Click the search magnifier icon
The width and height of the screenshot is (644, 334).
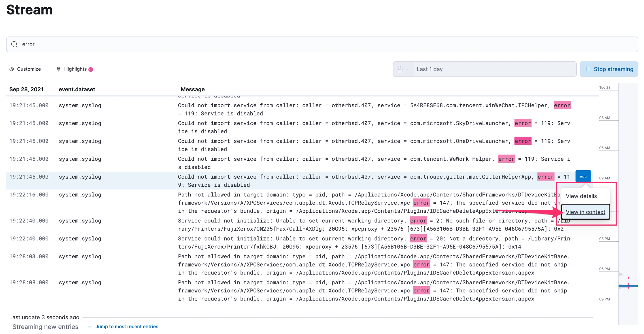point(14,44)
